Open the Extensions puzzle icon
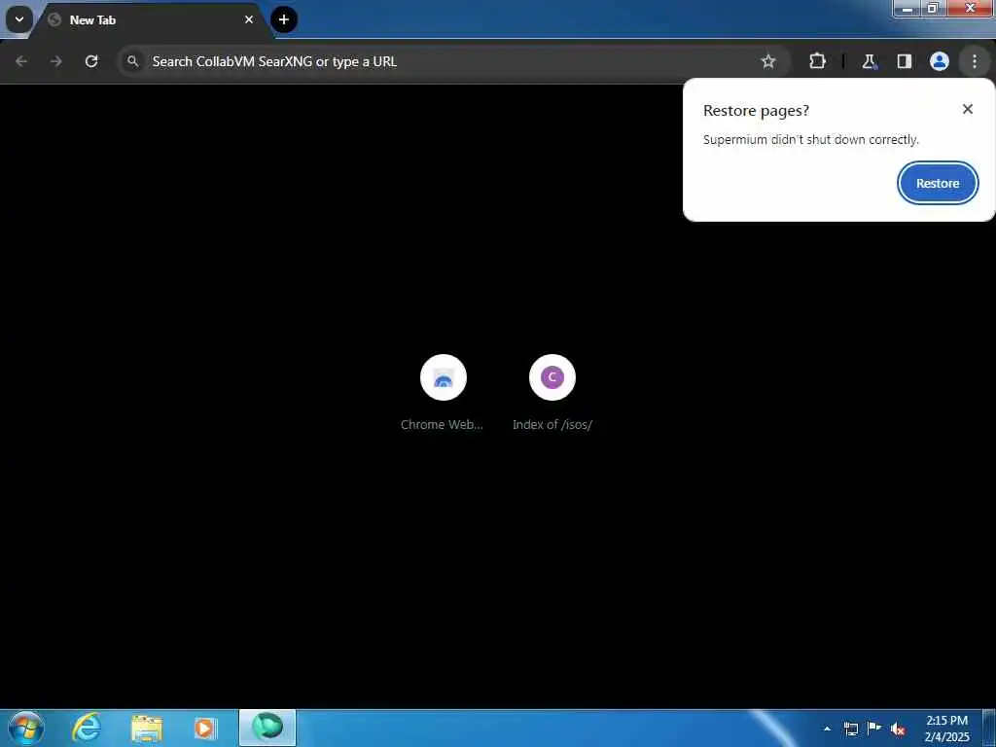Image resolution: width=996 pixels, height=747 pixels. (817, 61)
